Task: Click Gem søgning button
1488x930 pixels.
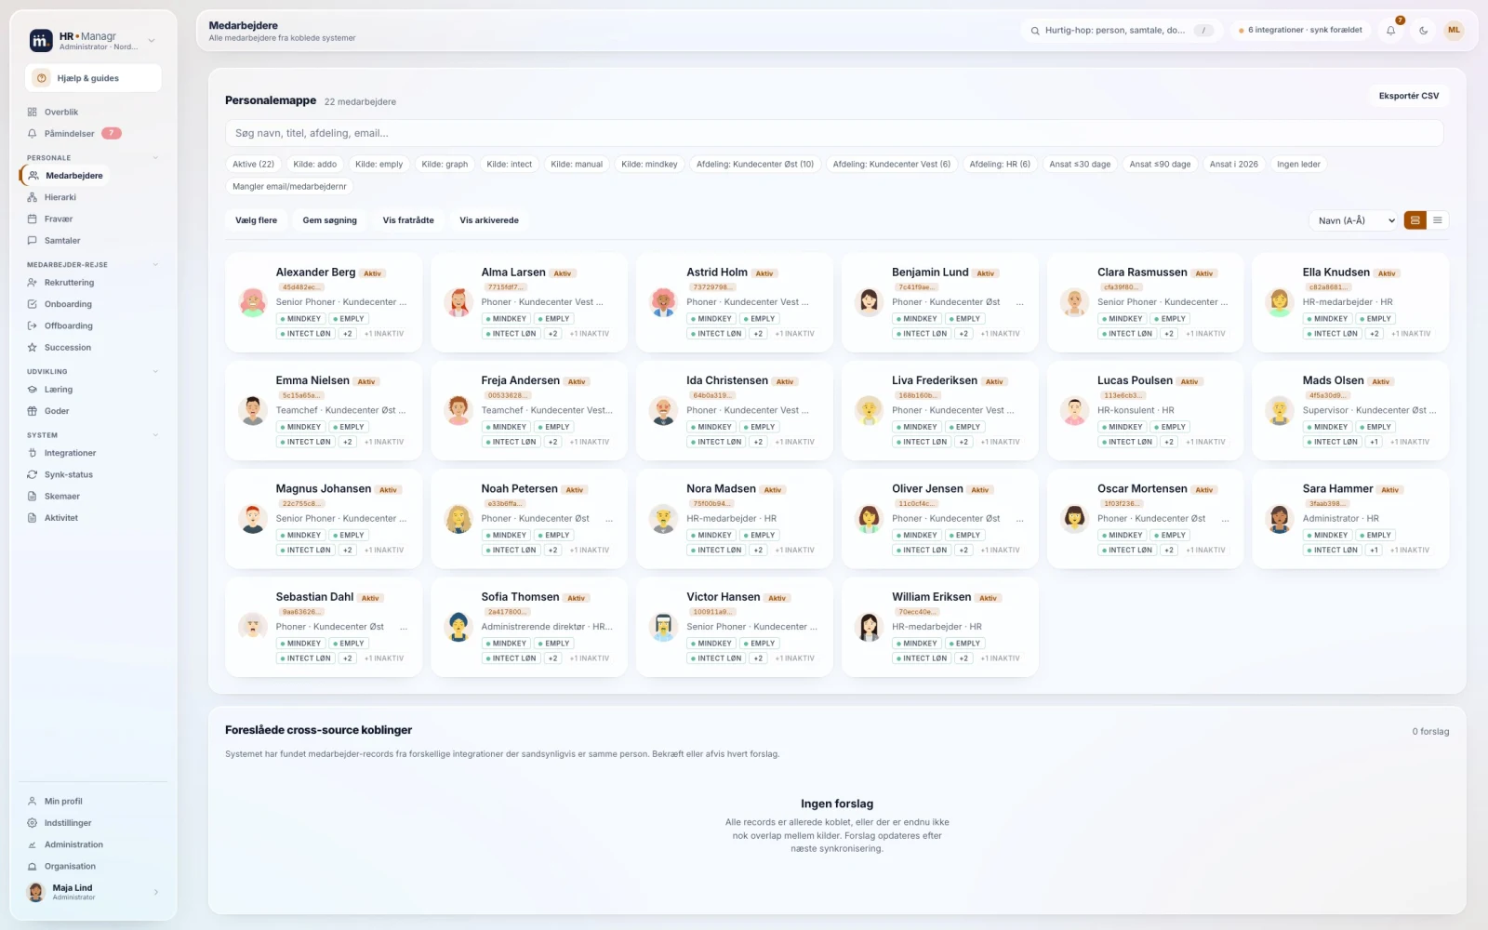Action: click(x=330, y=220)
